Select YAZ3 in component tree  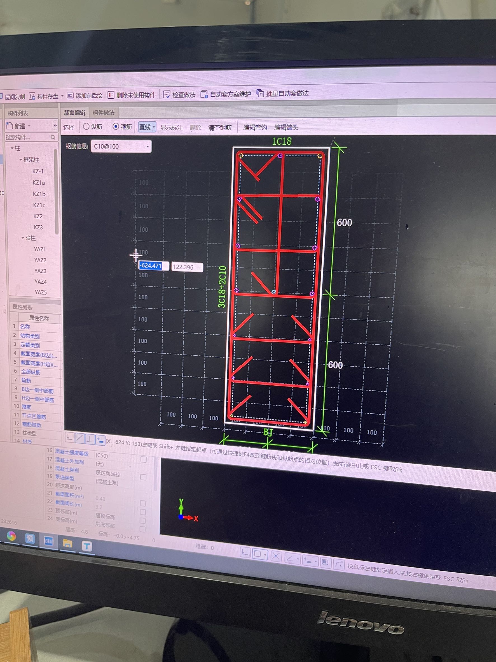tap(40, 271)
